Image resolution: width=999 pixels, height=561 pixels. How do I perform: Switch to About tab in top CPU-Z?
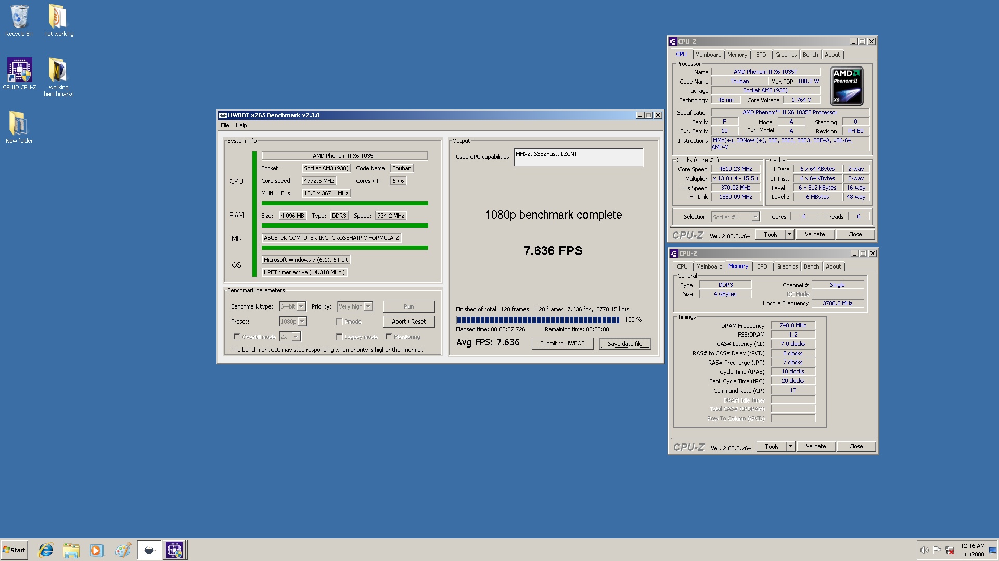point(832,55)
